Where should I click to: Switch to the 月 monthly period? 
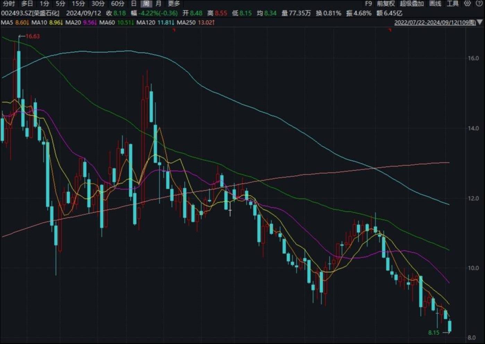click(x=158, y=3)
